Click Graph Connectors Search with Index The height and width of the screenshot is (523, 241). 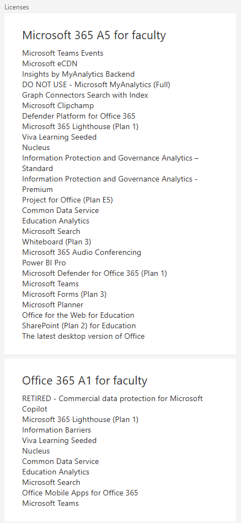coord(85,95)
